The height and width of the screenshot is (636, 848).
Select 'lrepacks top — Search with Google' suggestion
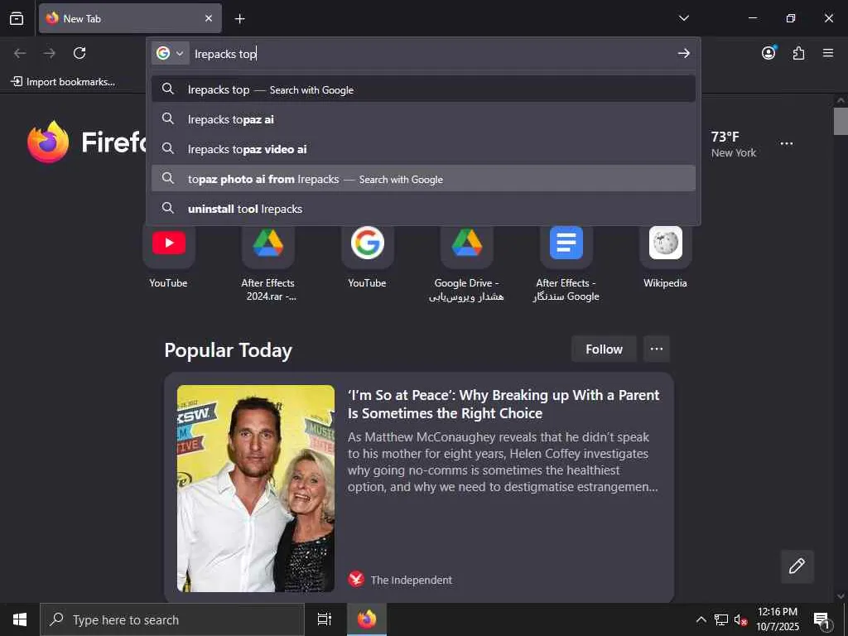(x=423, y=89)
